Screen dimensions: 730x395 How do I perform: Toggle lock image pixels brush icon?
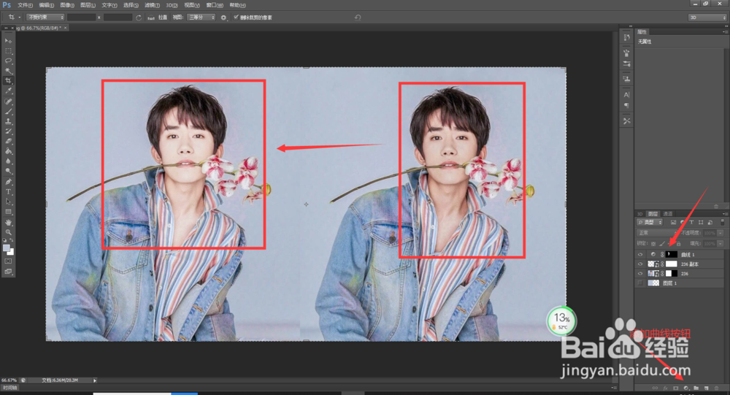point(662,244)
